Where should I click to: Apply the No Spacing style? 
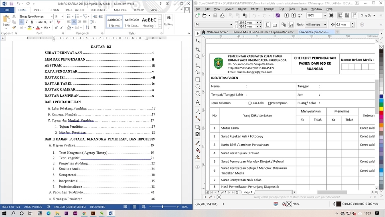pyautogui.click(x=132, y=22)
